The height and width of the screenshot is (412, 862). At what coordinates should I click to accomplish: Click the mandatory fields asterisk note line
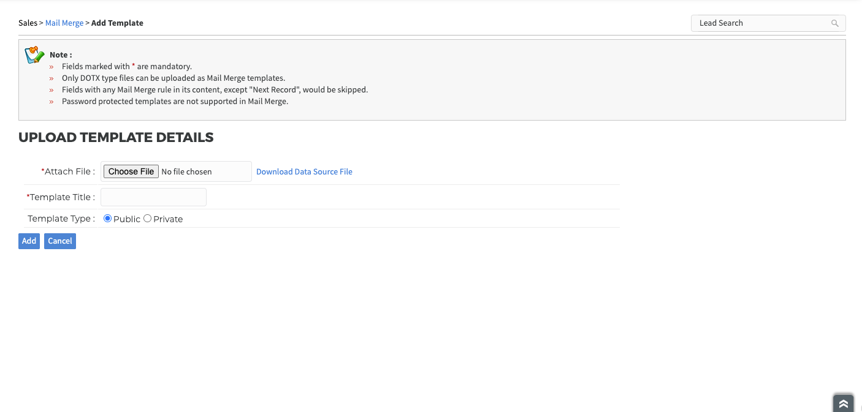pyautogui.click(x=126, y=66)
